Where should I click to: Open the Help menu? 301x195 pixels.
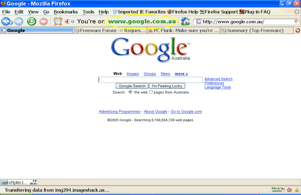tap(104, 12)
